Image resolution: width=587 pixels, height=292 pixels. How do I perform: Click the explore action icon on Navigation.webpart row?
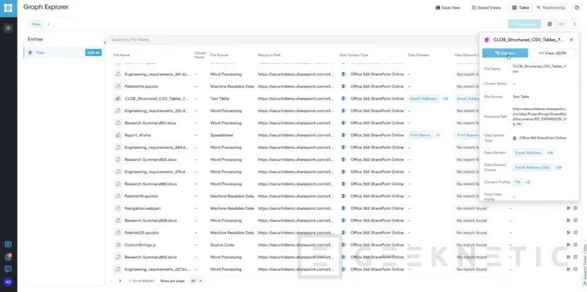tap(569, 208)
